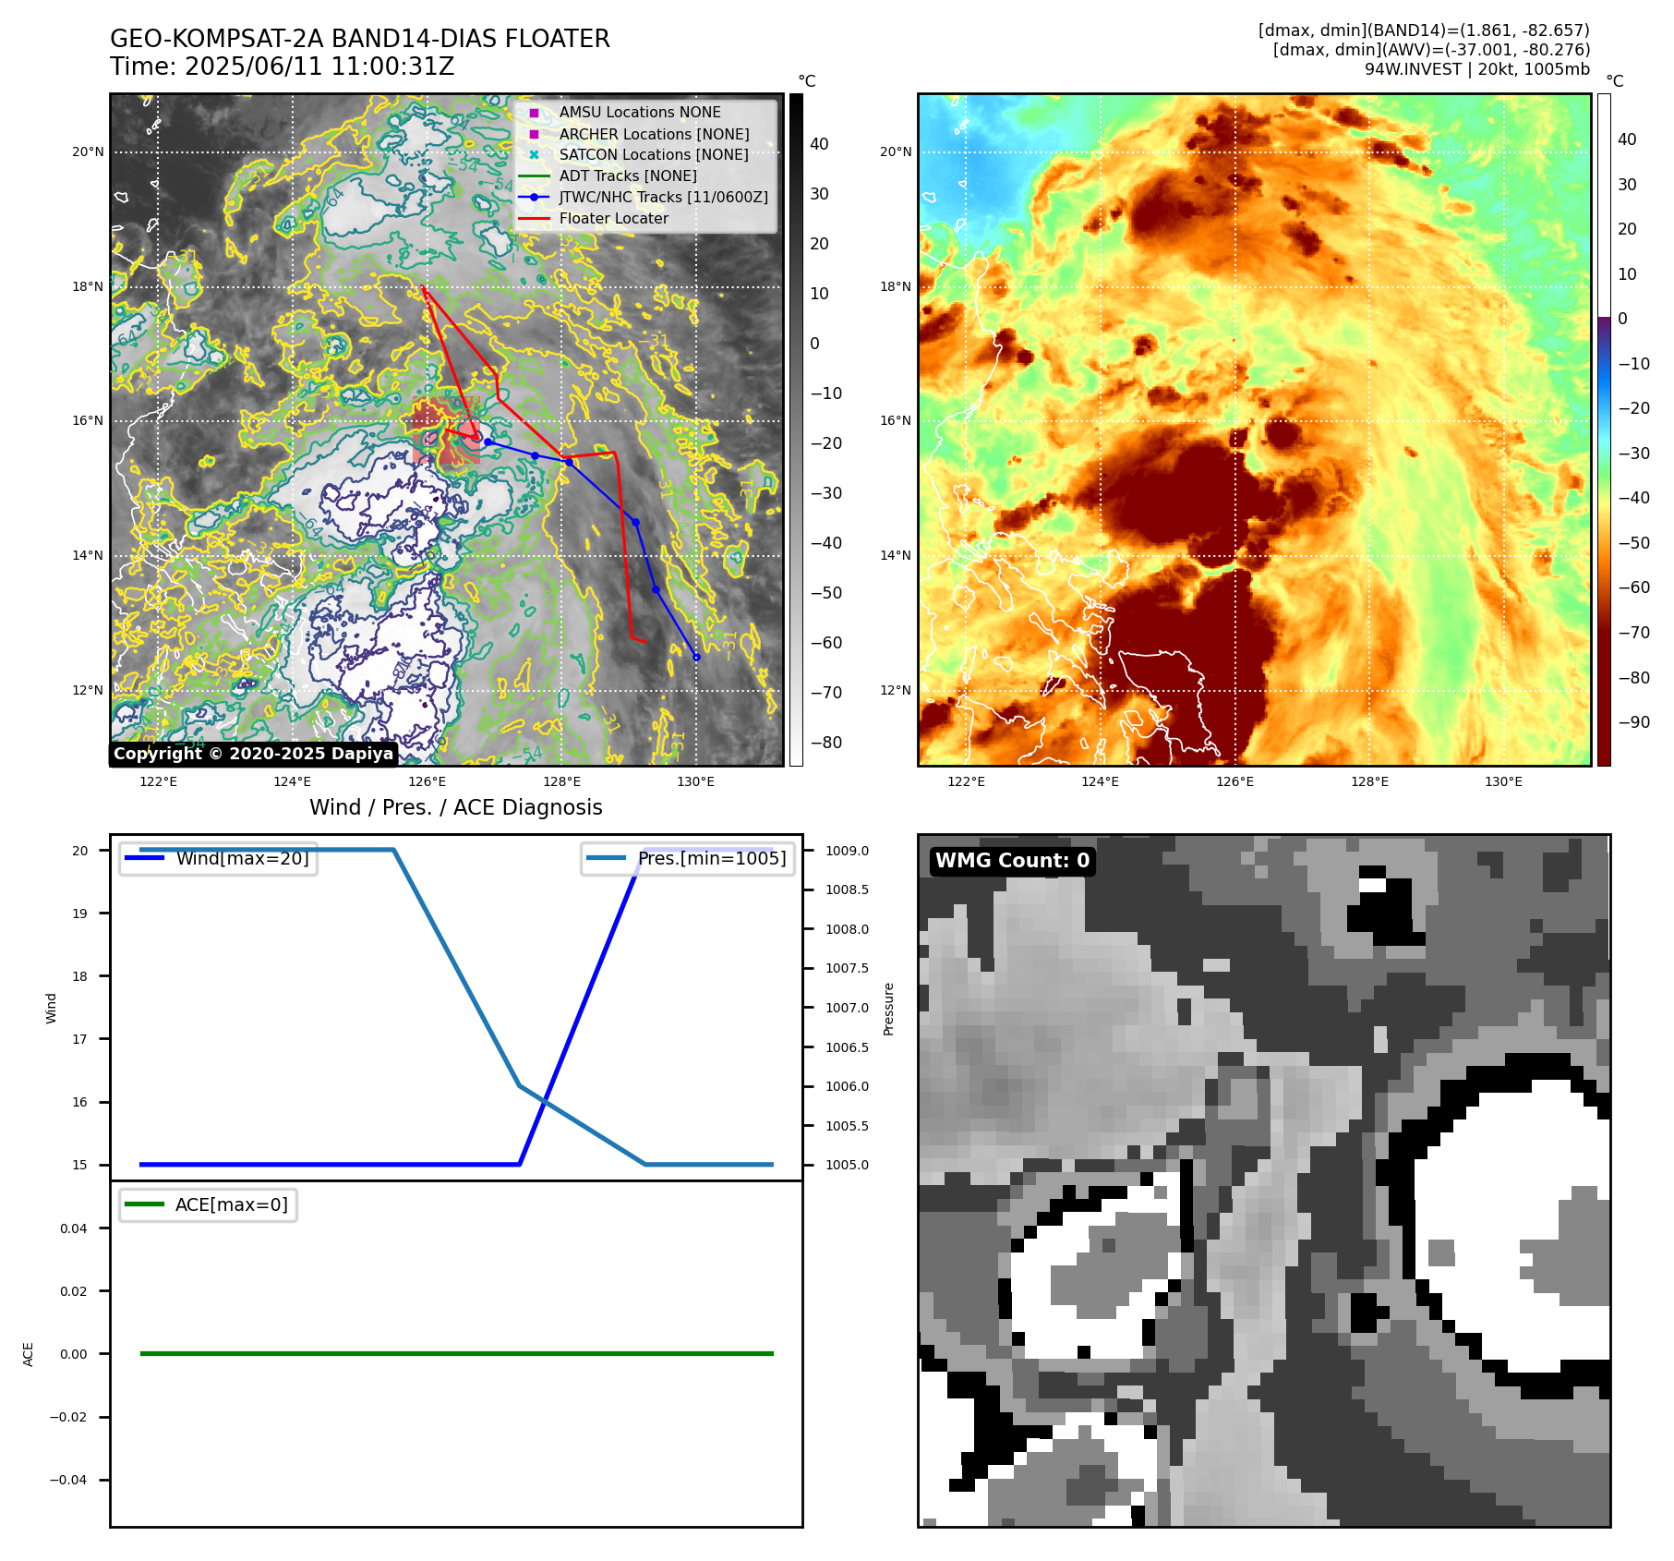Click the '20°N' latitude label on grayscale map
Viewport: 1674px width, 1561px height.
89,151
